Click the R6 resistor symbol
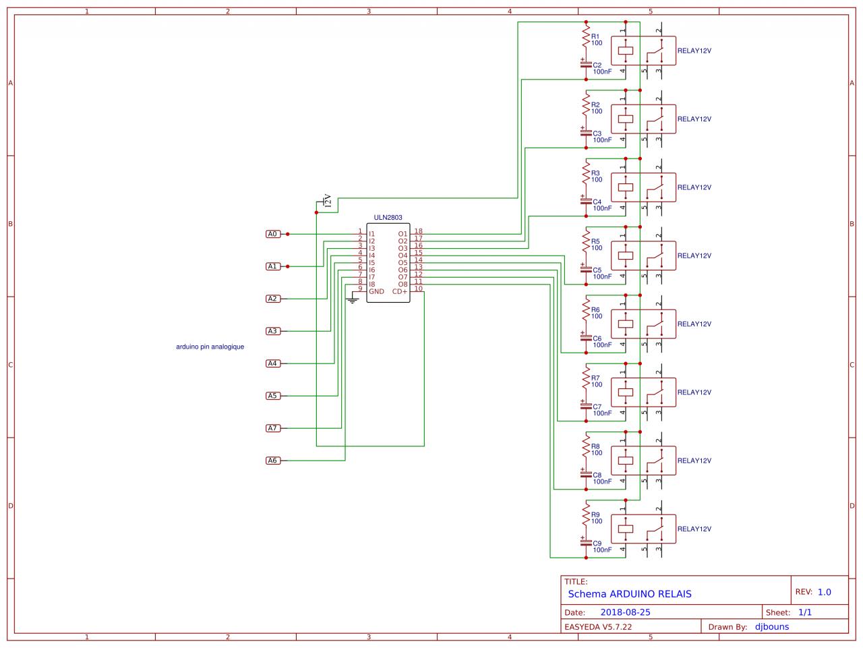 pos(586,310)
